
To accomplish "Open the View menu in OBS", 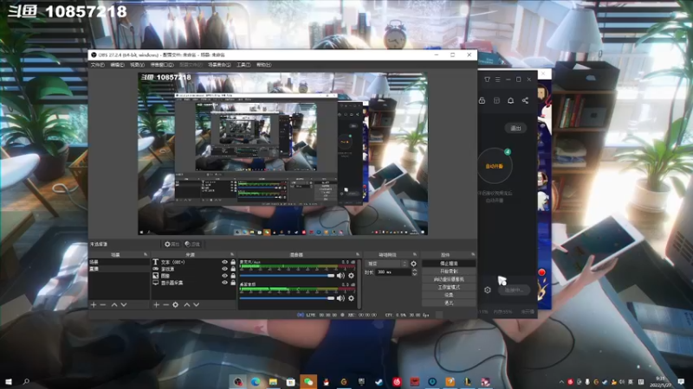I will pyautogui.click(x=137, y=65).
